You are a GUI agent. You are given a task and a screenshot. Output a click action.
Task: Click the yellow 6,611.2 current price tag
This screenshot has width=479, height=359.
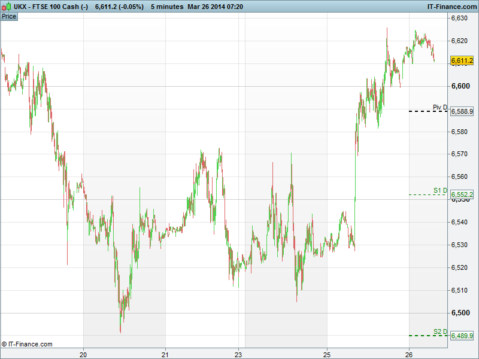[x=462, y=61]
